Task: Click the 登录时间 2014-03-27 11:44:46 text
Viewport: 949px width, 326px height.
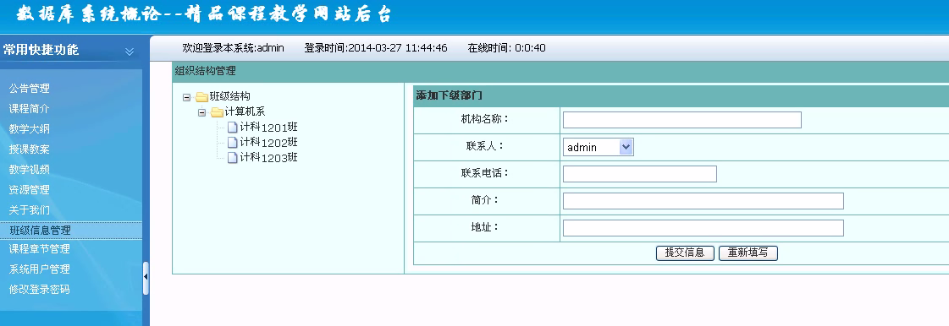Action: click(x=376, y=47)
